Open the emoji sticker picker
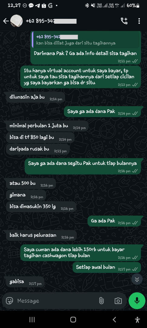The image size is (147, 328). click(9, 301)
